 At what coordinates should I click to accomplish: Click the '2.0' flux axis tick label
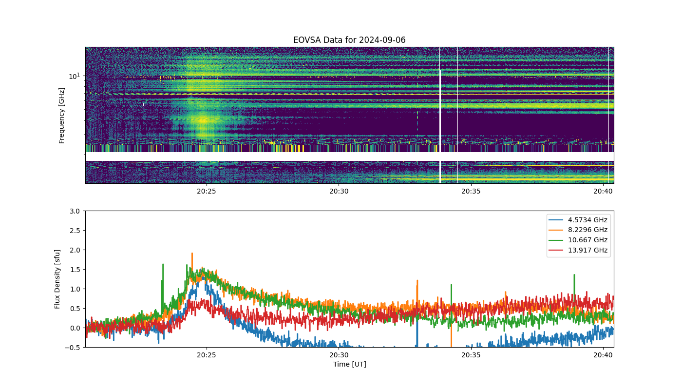[75, 250]
